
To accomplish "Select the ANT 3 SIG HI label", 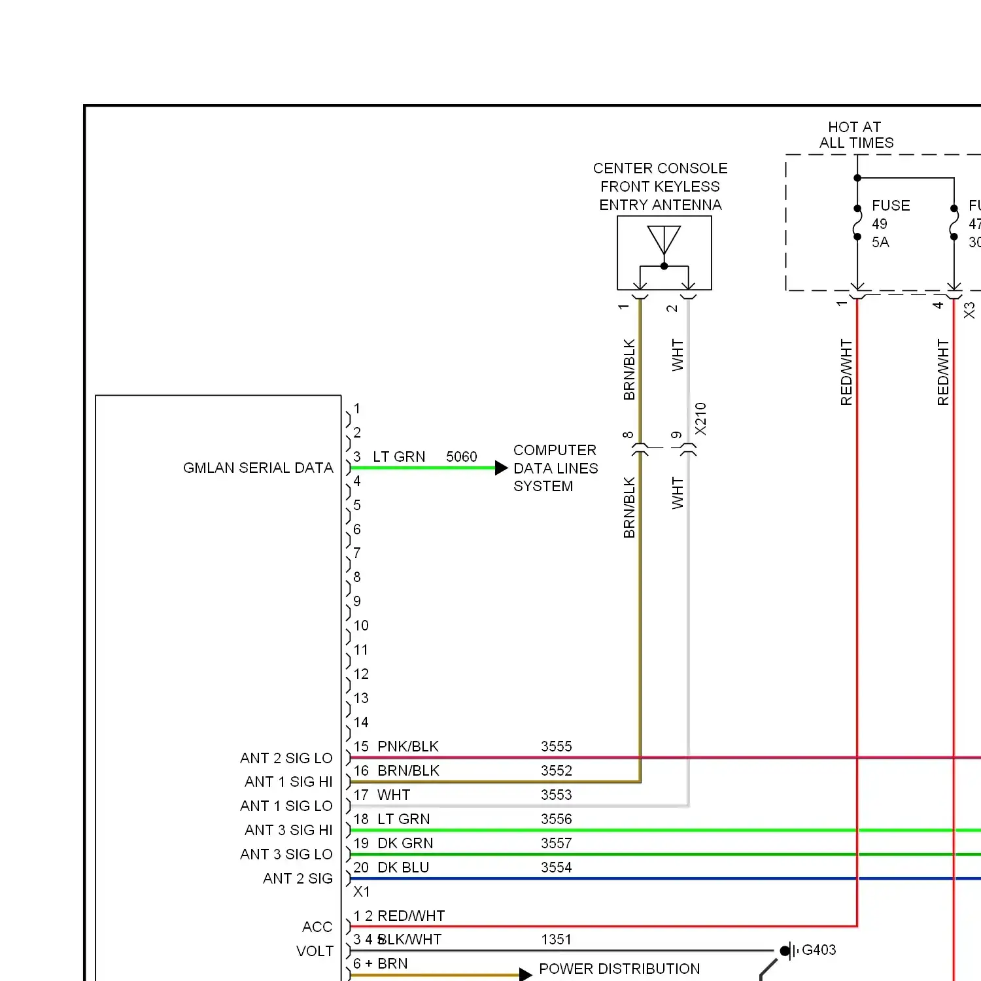I will tap(288, 830).
